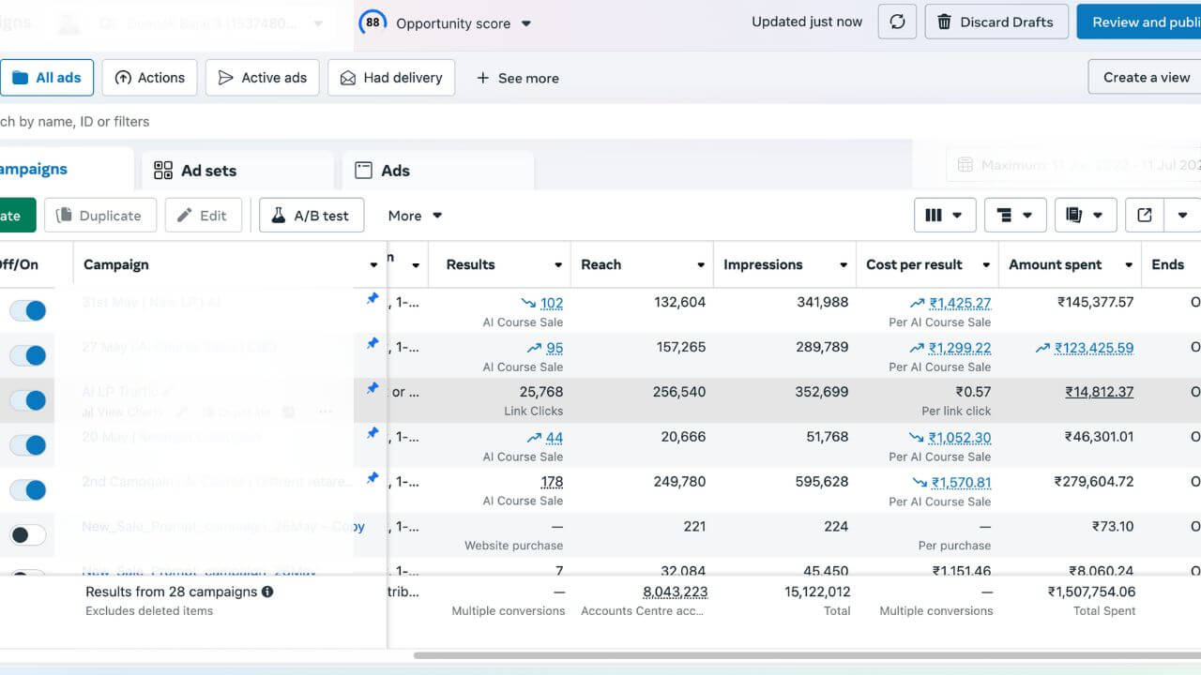Click the Opportunity score 88 circle

point(372,22)
